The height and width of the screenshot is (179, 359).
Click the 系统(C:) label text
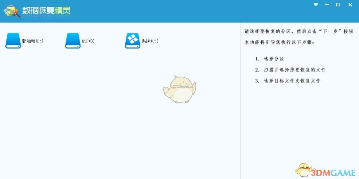click(x=150, y=41)
